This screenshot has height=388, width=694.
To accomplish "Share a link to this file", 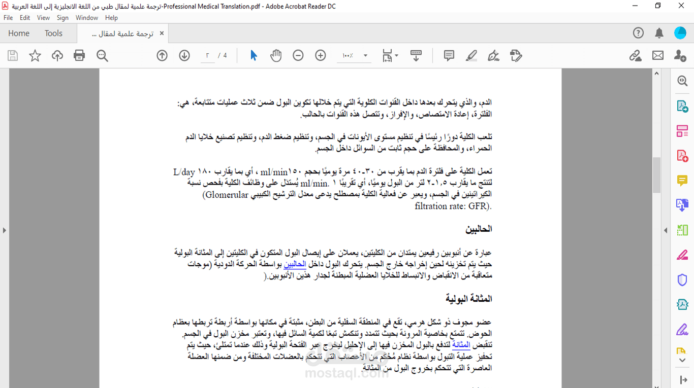I will pos(636,56).
